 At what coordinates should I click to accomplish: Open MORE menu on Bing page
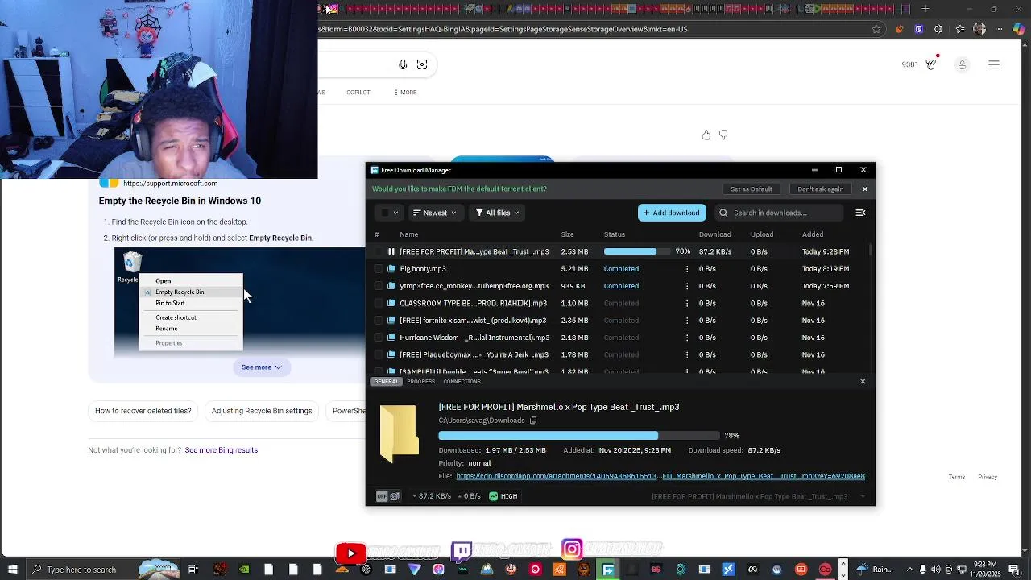(406, 93)
